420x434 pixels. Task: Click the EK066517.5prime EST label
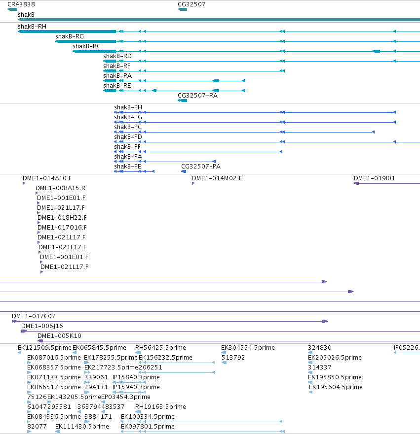point(54,387)
